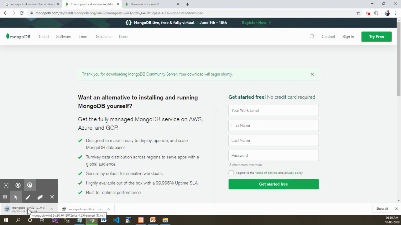Open the Chrome profile avatar

(387, 13)
